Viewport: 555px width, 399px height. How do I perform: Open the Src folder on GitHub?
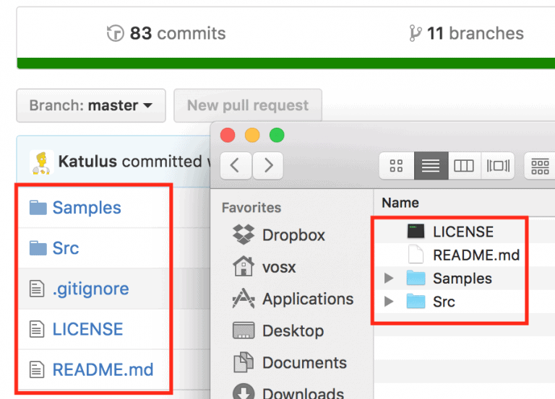pos(66,248)
